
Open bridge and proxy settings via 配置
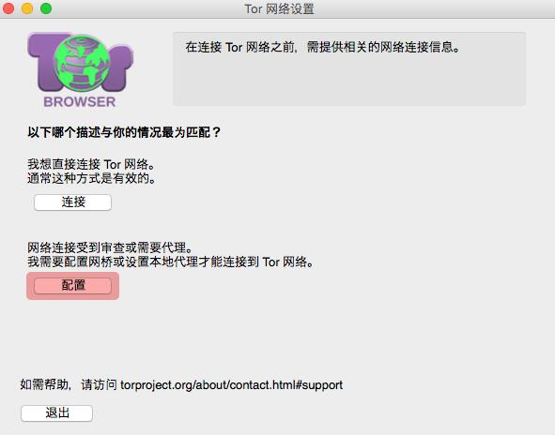(73, 286)
